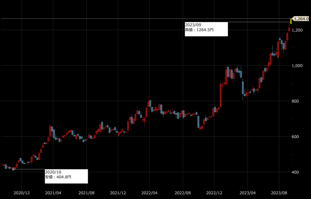Viewport: 311px width, 199px height.
Task: Click the yellow latest candlestick at chart top
Action: pos(291,21)
